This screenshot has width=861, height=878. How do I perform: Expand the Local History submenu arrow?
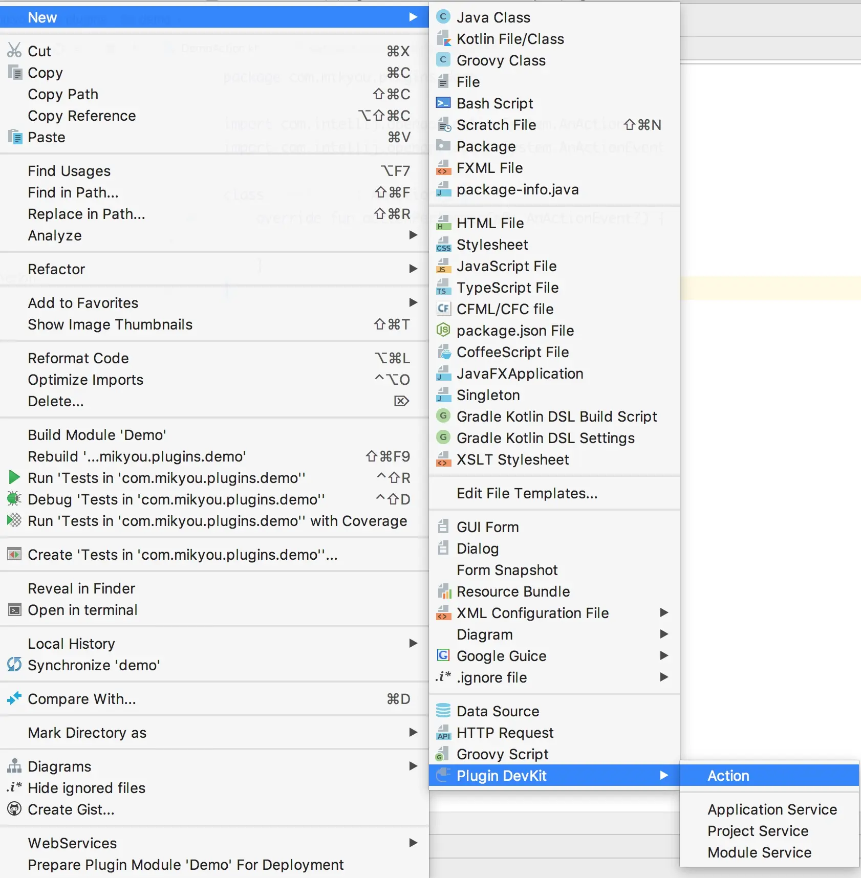[413, 643]
